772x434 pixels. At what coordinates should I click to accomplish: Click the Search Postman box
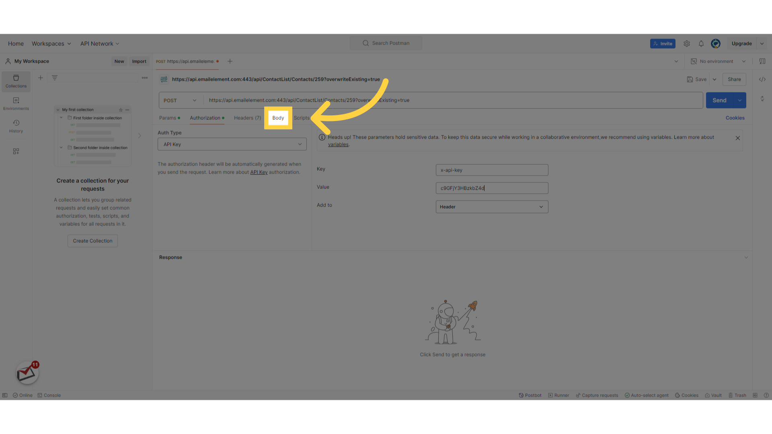(x=386, y=43)
